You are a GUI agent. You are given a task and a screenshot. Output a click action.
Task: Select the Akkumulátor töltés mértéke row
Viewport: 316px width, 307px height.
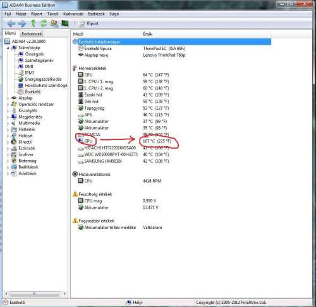click(171, 228)
